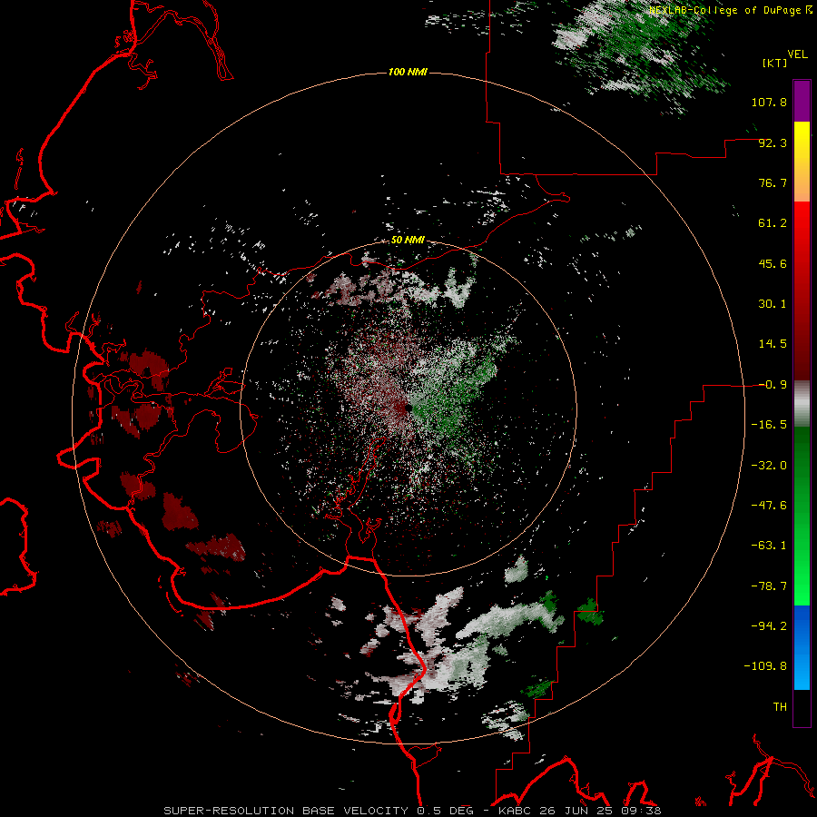Click the -47.6 value on the velocity scale

point(769,506)
